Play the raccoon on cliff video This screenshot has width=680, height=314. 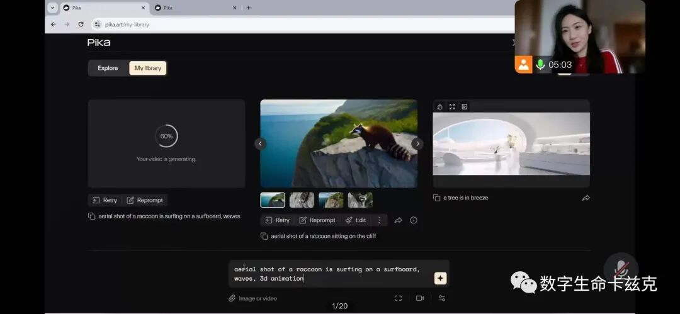(x=339, y=143)
